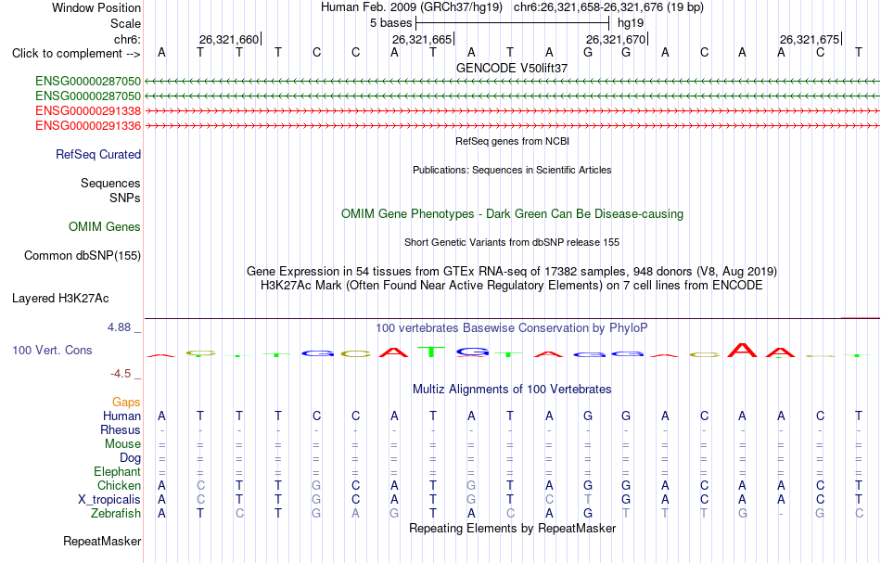Click the Scale track label
Viewport: 881px width, 563px height.
coord(125,23)
